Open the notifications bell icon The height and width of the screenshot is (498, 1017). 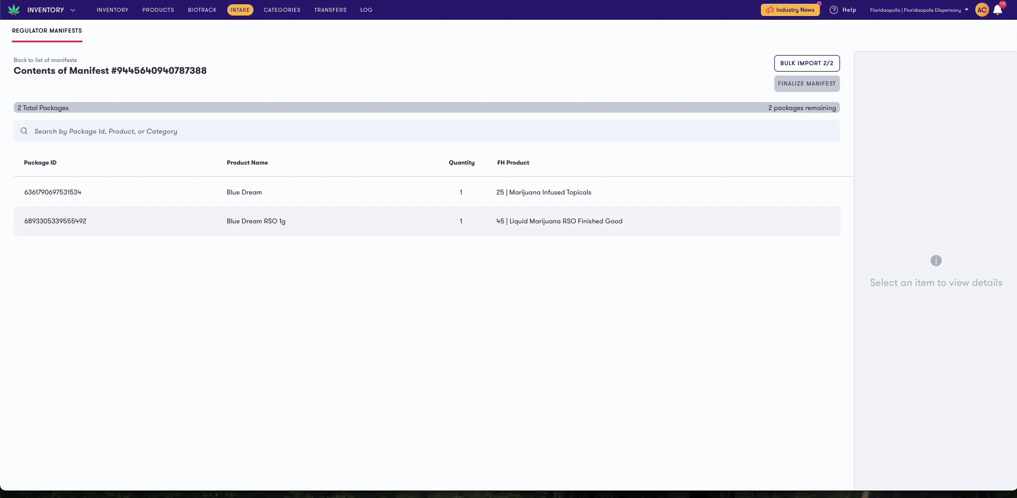coord(998,10)
